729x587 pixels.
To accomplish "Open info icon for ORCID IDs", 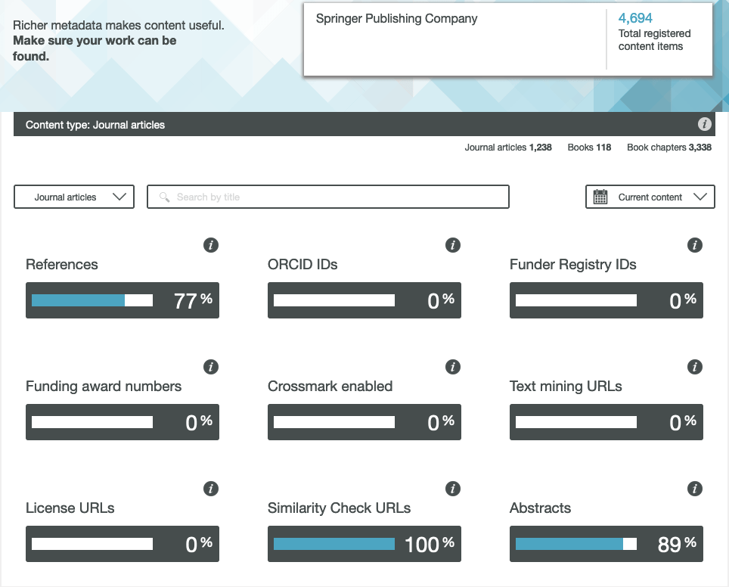I will point(453,245).
